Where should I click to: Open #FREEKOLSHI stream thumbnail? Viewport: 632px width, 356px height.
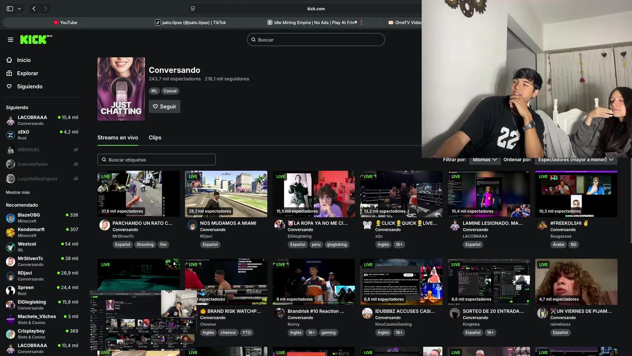(576, 194)
